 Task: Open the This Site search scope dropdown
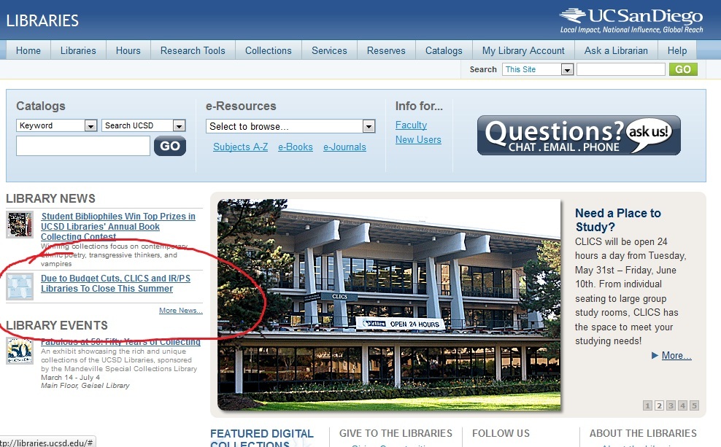point(567,69)
